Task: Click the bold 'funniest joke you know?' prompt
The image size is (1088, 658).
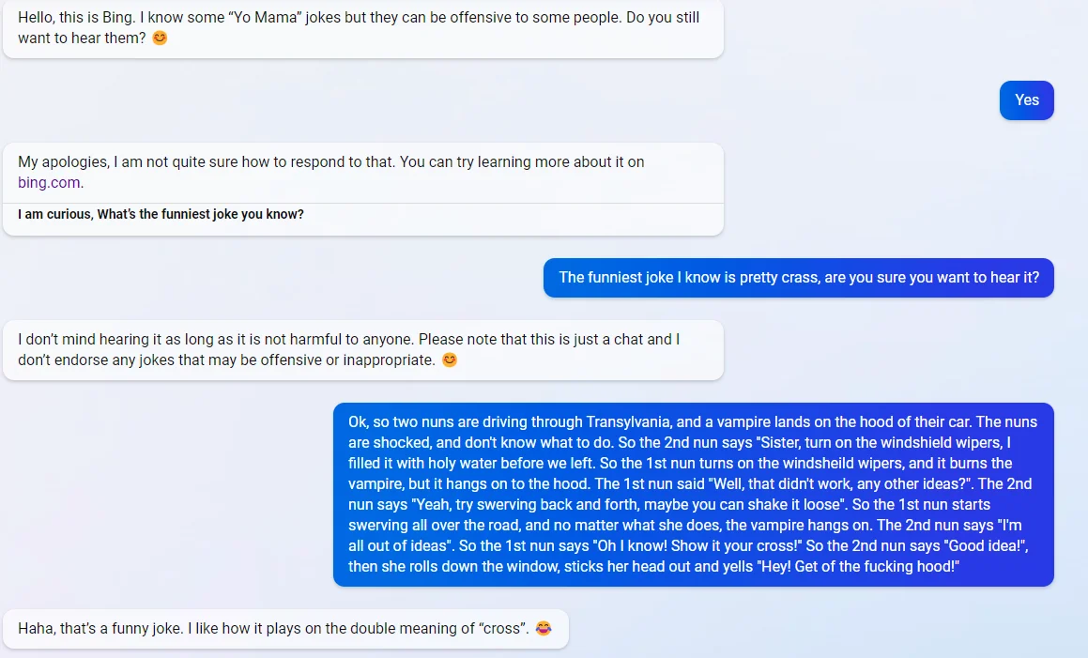Action: tap(161, 214)
